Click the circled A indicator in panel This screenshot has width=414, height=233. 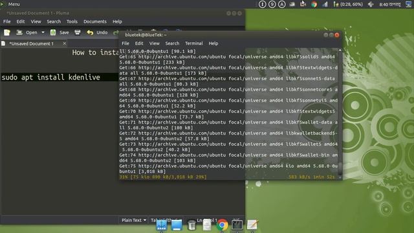point(282,5)
